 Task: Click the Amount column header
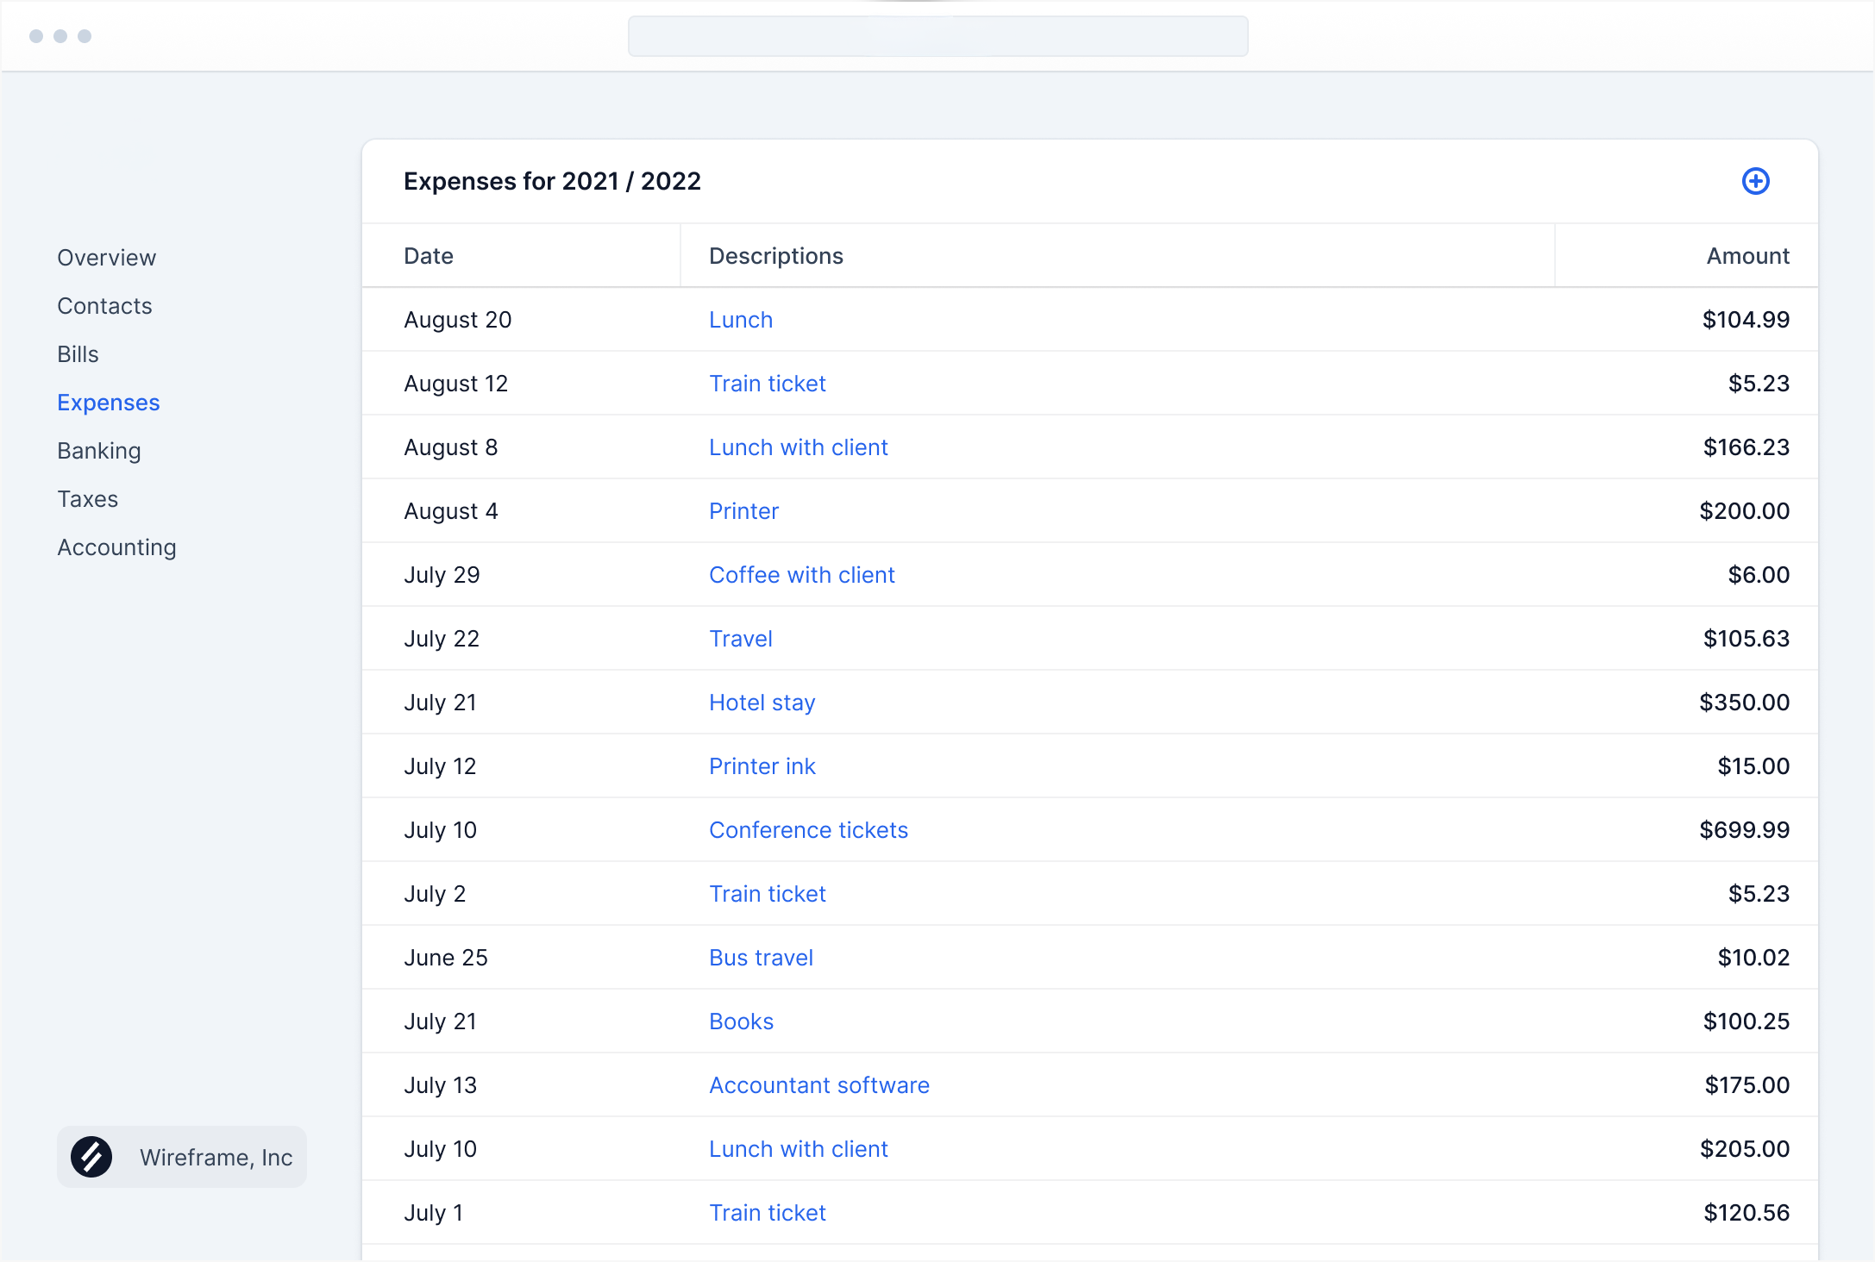pyautogui.click(x=1747, y=256)
